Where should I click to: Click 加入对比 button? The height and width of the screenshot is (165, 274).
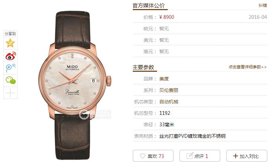point(246,156)
